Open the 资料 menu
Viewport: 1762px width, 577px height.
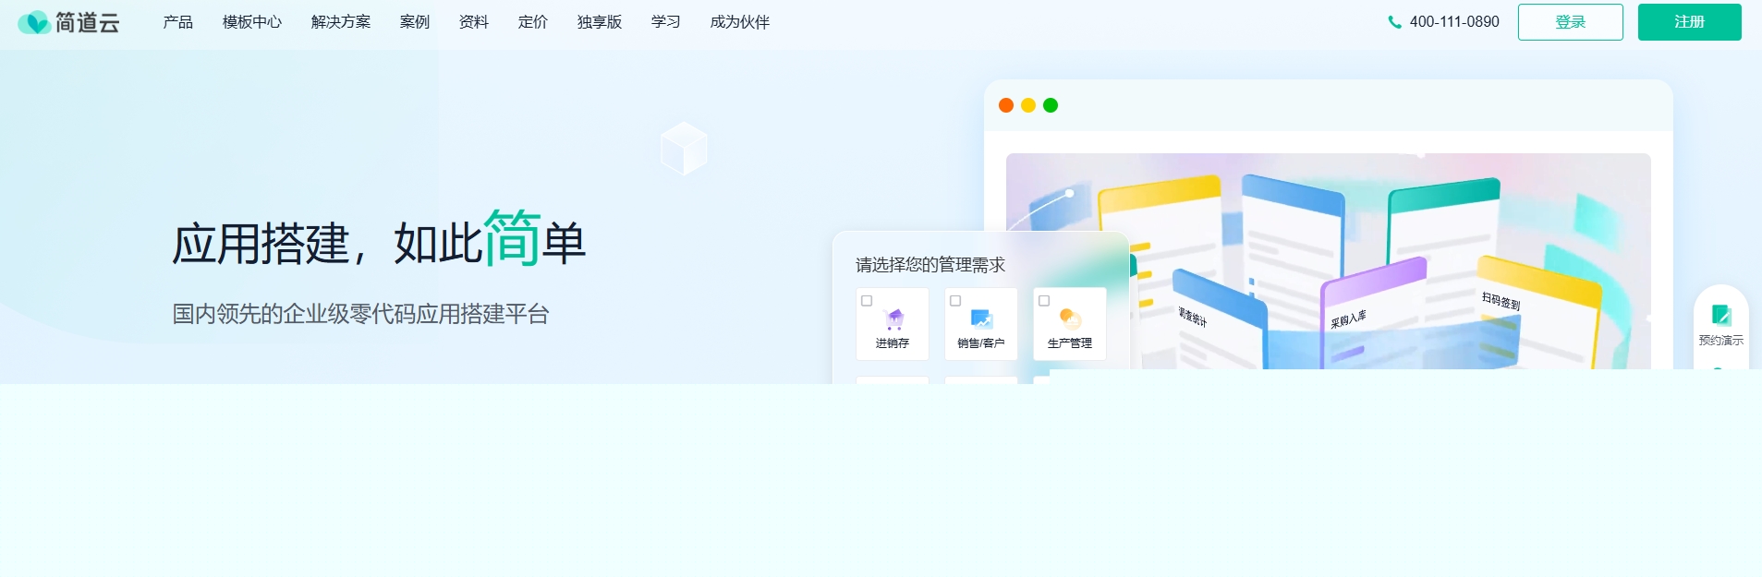(474, 22)
